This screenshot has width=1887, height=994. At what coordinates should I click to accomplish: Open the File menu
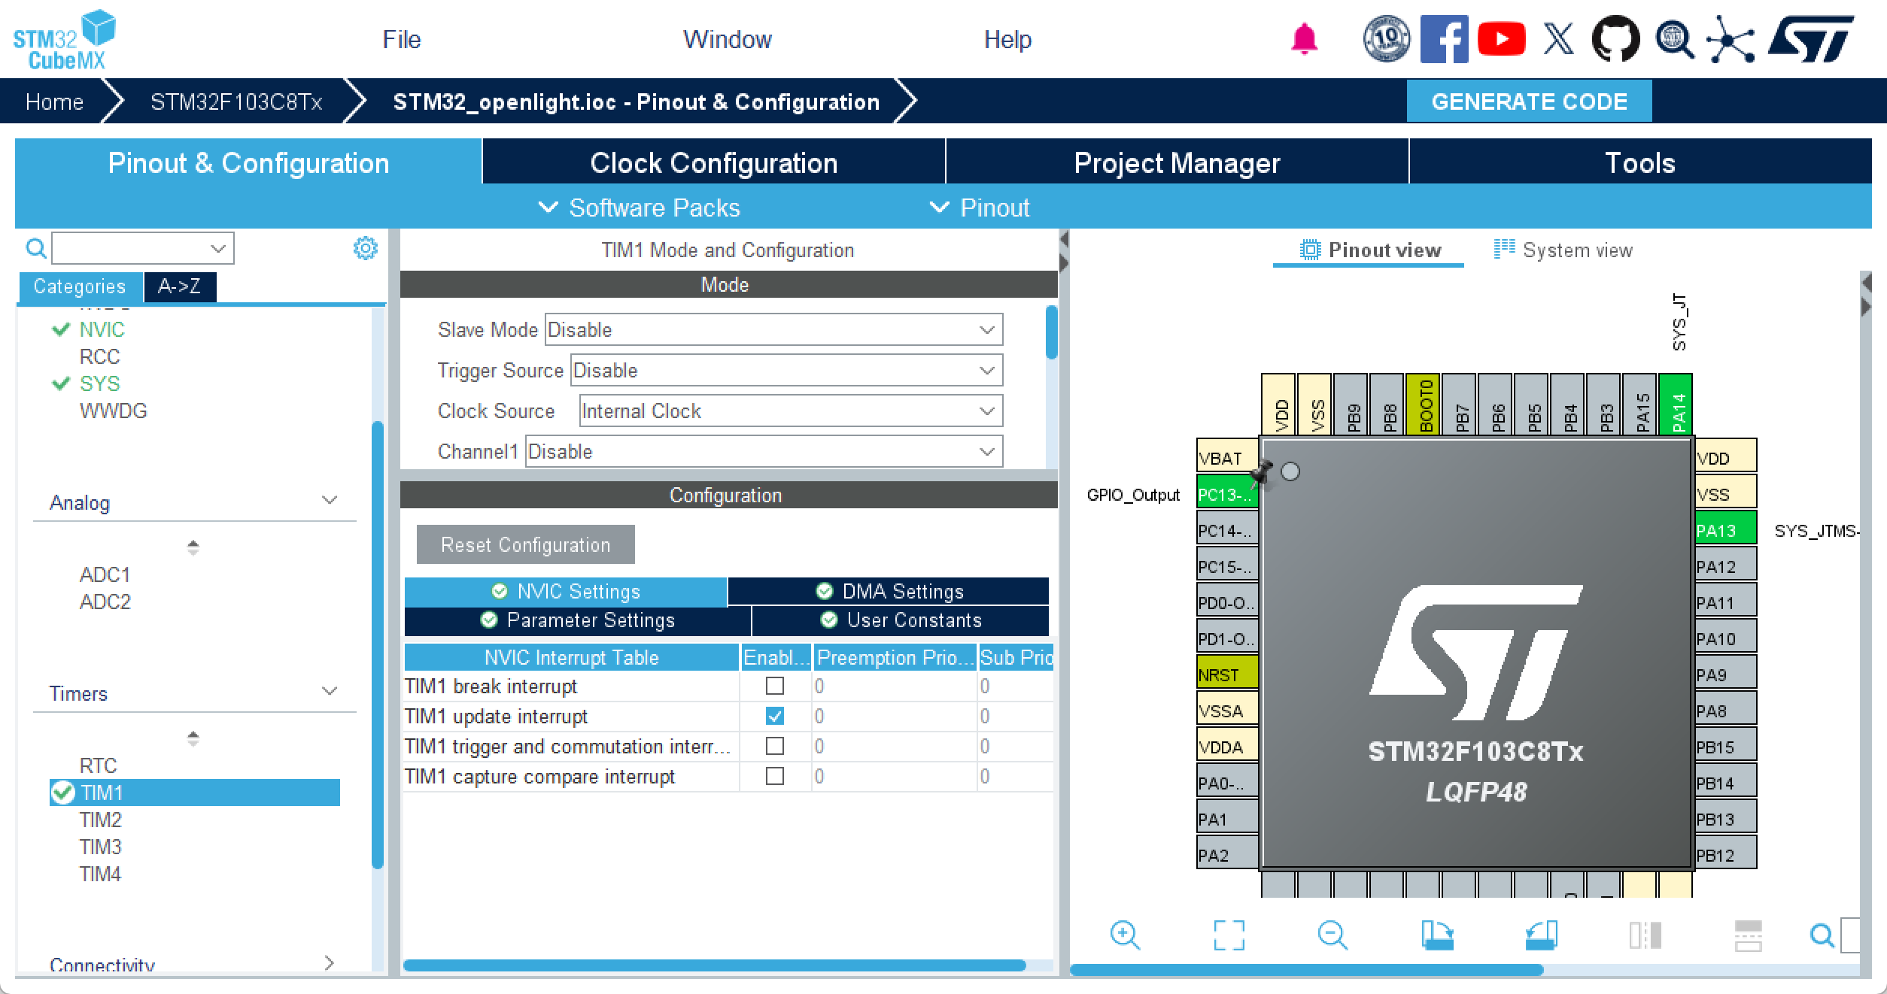coord(401,39)
